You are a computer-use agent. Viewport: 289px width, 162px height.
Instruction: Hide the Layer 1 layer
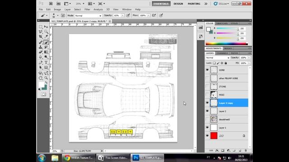[207, 127]
